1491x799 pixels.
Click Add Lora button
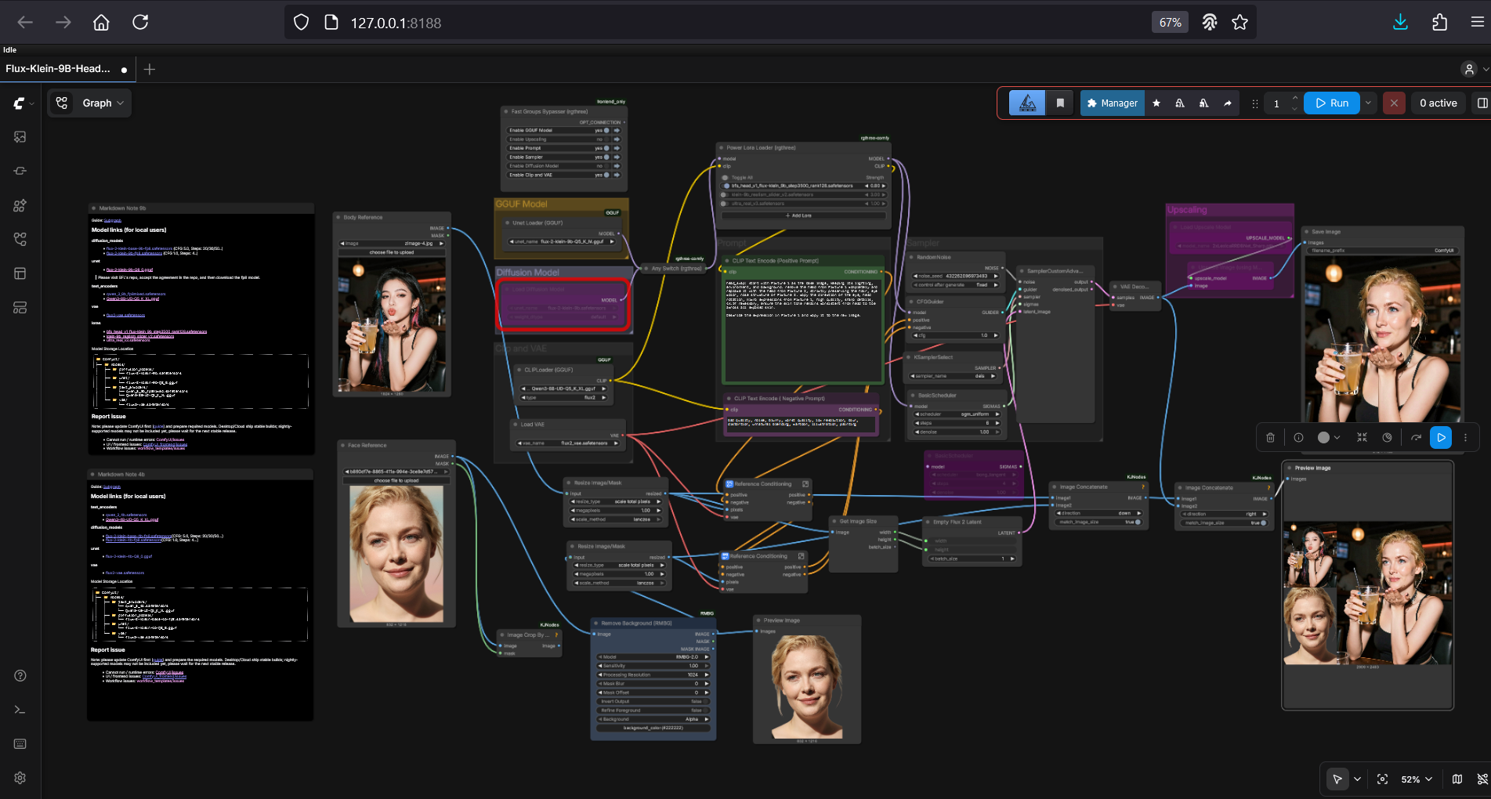[802, 215]
